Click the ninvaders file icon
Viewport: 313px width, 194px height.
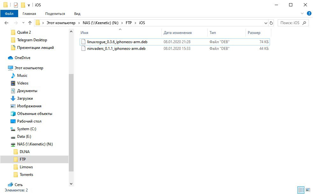point(83,49)
